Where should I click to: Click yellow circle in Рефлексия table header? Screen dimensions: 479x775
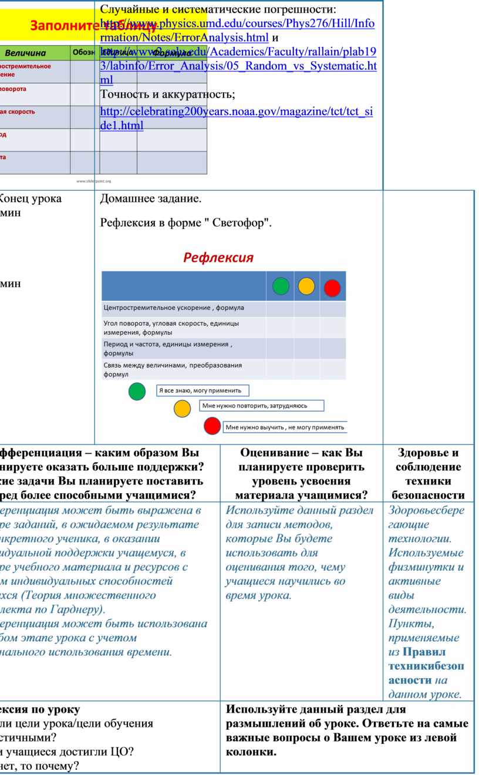[306, 286]
